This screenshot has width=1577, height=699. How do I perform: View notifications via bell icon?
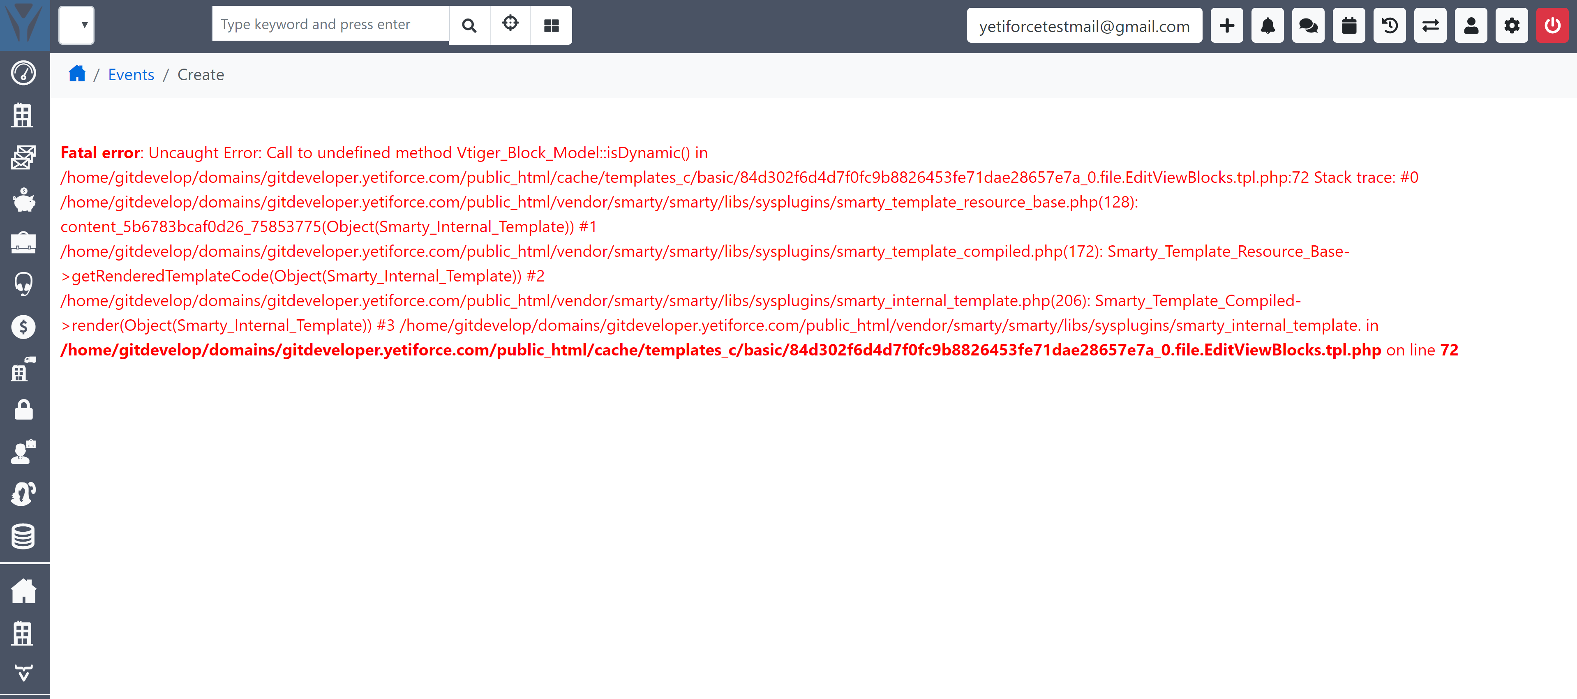1267,25
